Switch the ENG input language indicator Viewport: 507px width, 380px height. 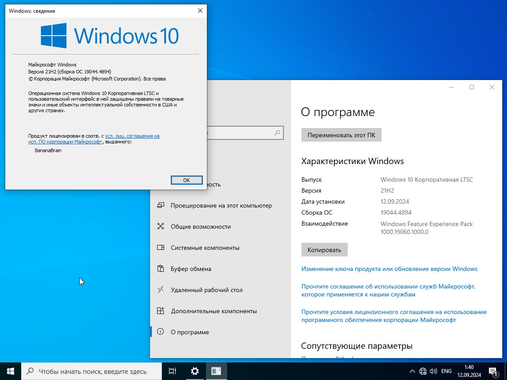[x=446, y=371]
